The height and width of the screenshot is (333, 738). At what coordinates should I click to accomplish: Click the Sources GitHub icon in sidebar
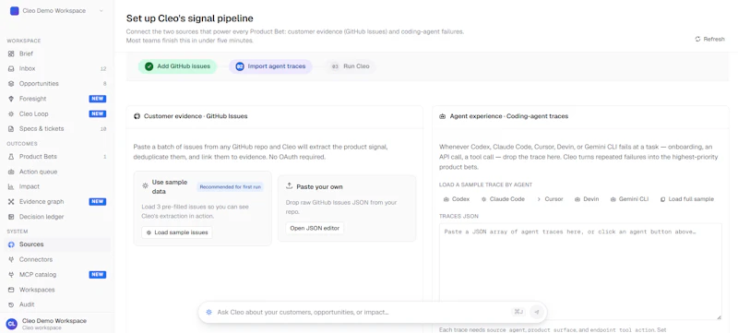point(11,244)
